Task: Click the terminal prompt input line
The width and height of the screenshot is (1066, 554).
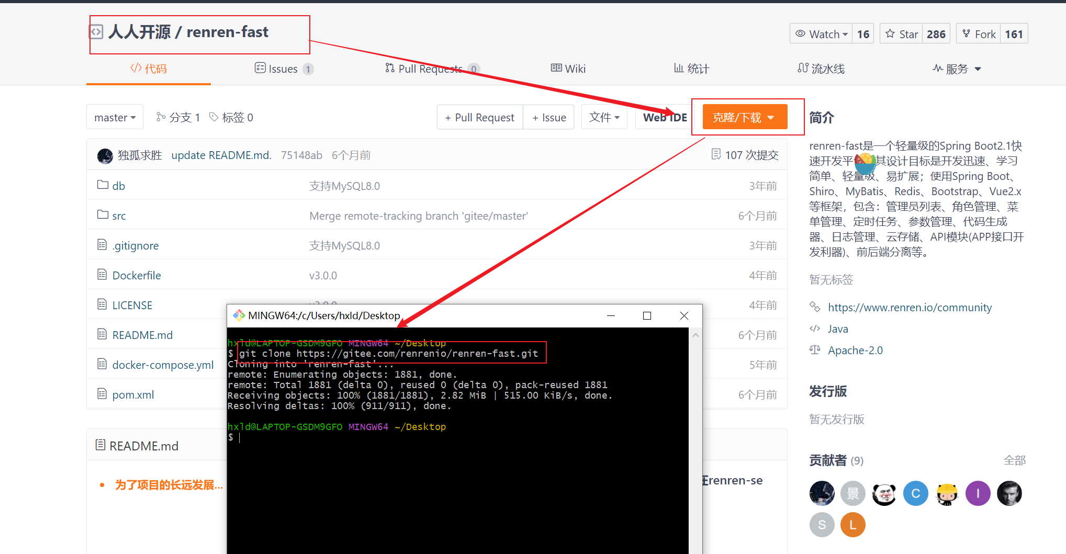Action: coord(458,437)
